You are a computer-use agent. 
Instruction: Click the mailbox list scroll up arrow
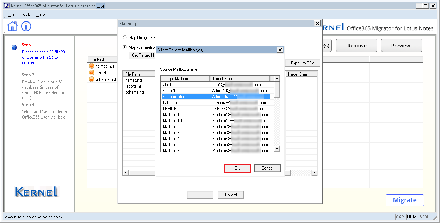point(277,79)
